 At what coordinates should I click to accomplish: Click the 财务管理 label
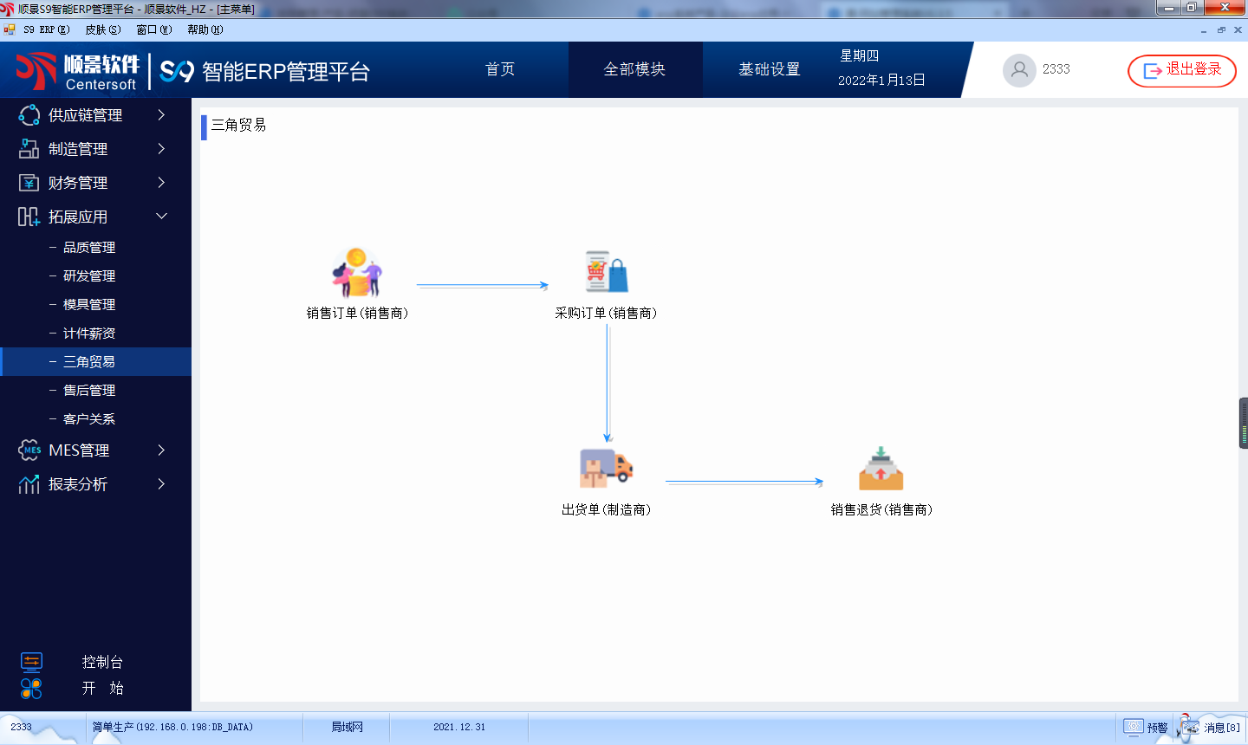(x=78, y=183)
